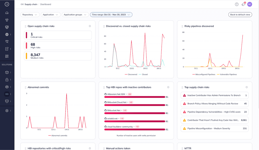This screenshot has width=259, height=150.
Task: Click the globe icon in sidebar
Action: coord(7,34)
